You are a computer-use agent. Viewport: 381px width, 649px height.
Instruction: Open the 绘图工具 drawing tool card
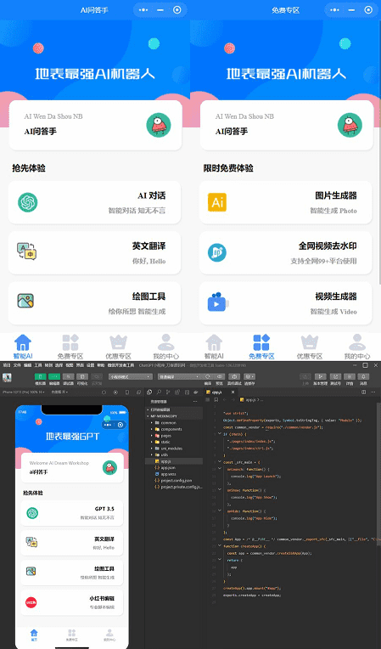(95, 303)
